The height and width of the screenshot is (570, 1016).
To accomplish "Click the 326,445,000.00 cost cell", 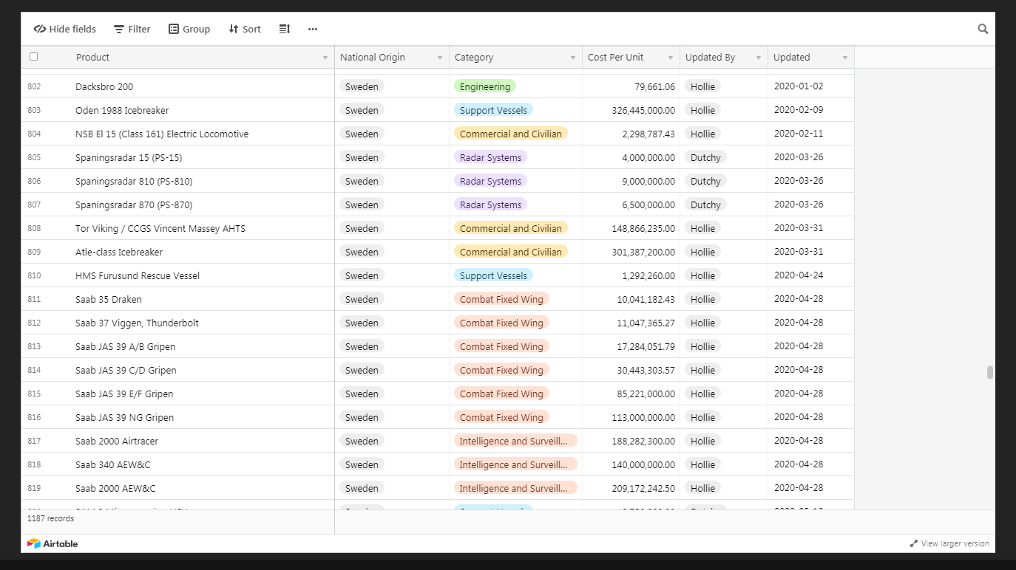I will [x=631, y=110].
